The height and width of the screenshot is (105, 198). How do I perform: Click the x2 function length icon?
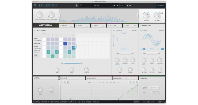(x=68, y=82)
